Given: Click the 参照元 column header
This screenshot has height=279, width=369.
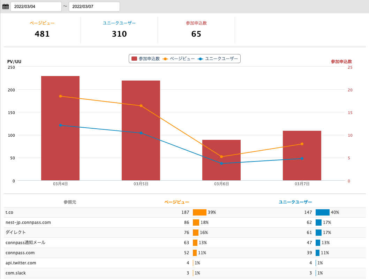Looking at the screenshot, I should click(70, 202).
